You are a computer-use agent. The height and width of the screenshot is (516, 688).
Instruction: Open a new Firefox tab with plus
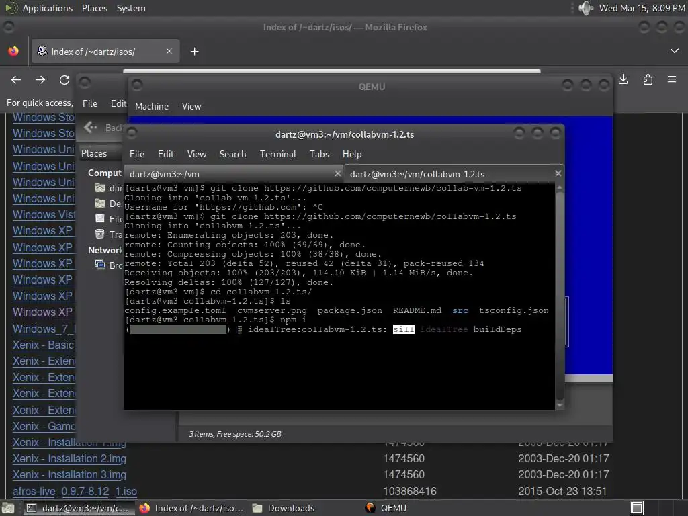click(194, 52)
